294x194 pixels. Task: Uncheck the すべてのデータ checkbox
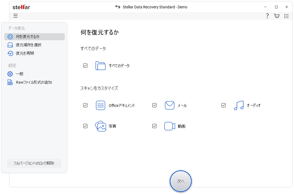(x=85, y=65)
